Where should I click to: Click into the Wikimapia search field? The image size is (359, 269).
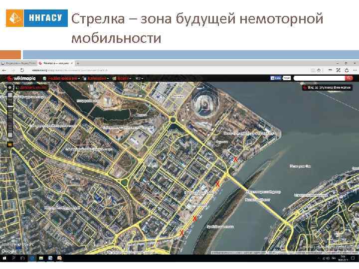[319, 78]
